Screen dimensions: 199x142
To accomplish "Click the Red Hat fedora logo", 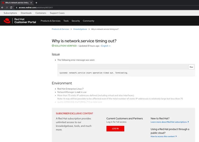I will pyautogui.click(x=7, y=21).
